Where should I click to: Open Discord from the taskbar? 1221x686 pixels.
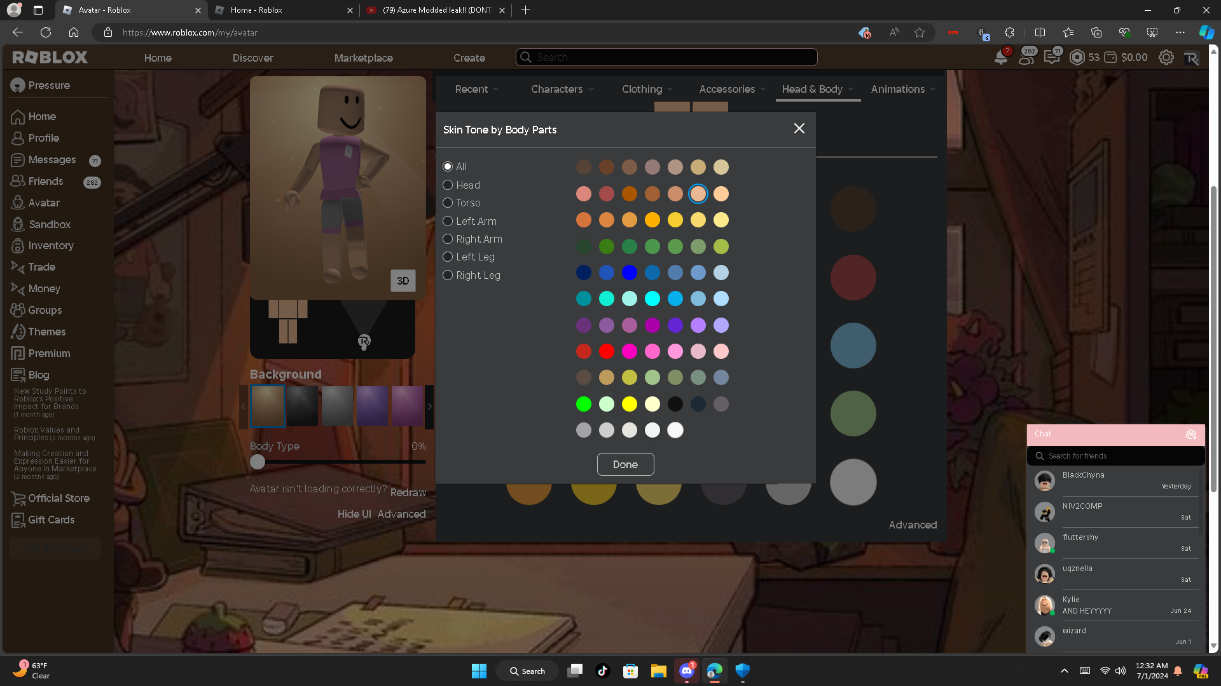coord(687,671)
